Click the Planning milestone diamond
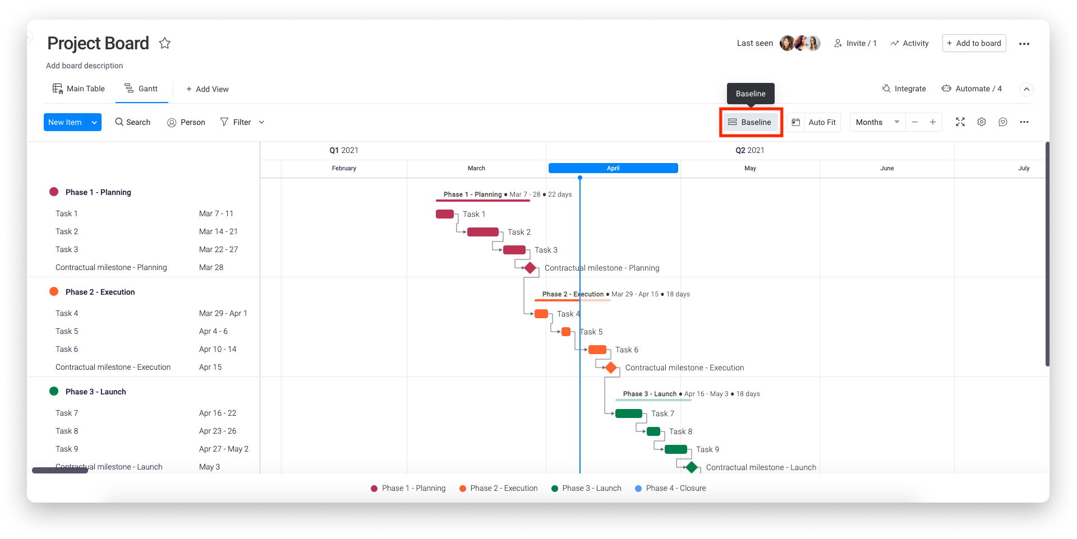1077x539 pixels. [x=530, y=268]
